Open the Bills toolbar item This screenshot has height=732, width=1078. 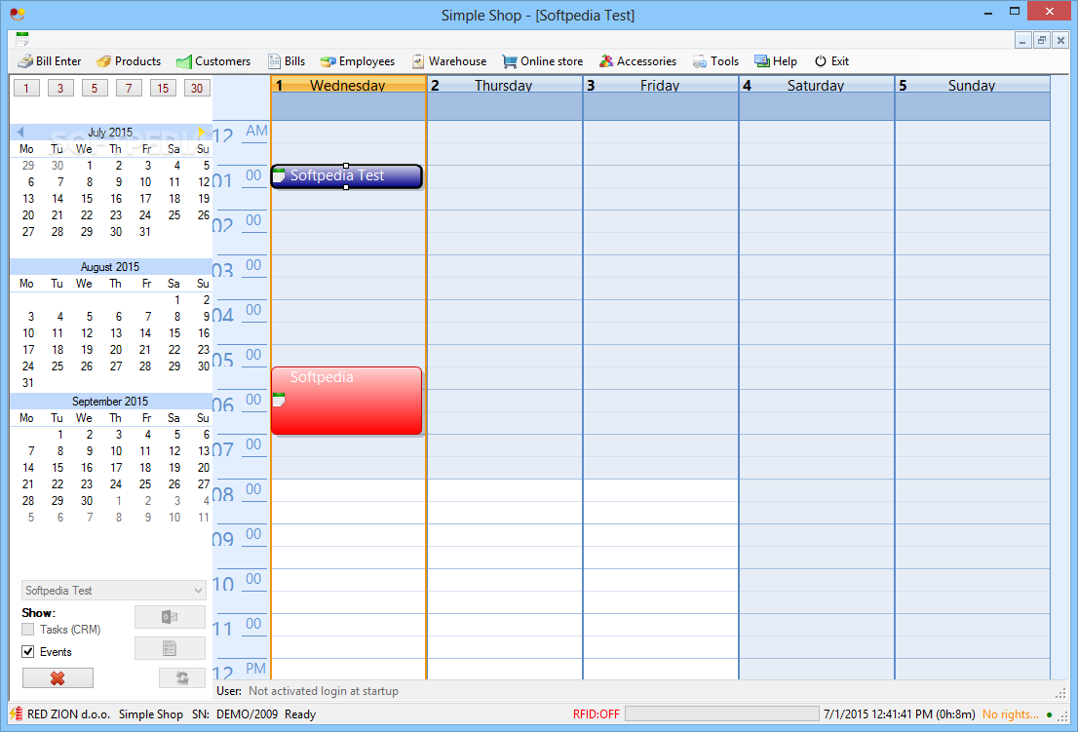click(x=287, y=61)
